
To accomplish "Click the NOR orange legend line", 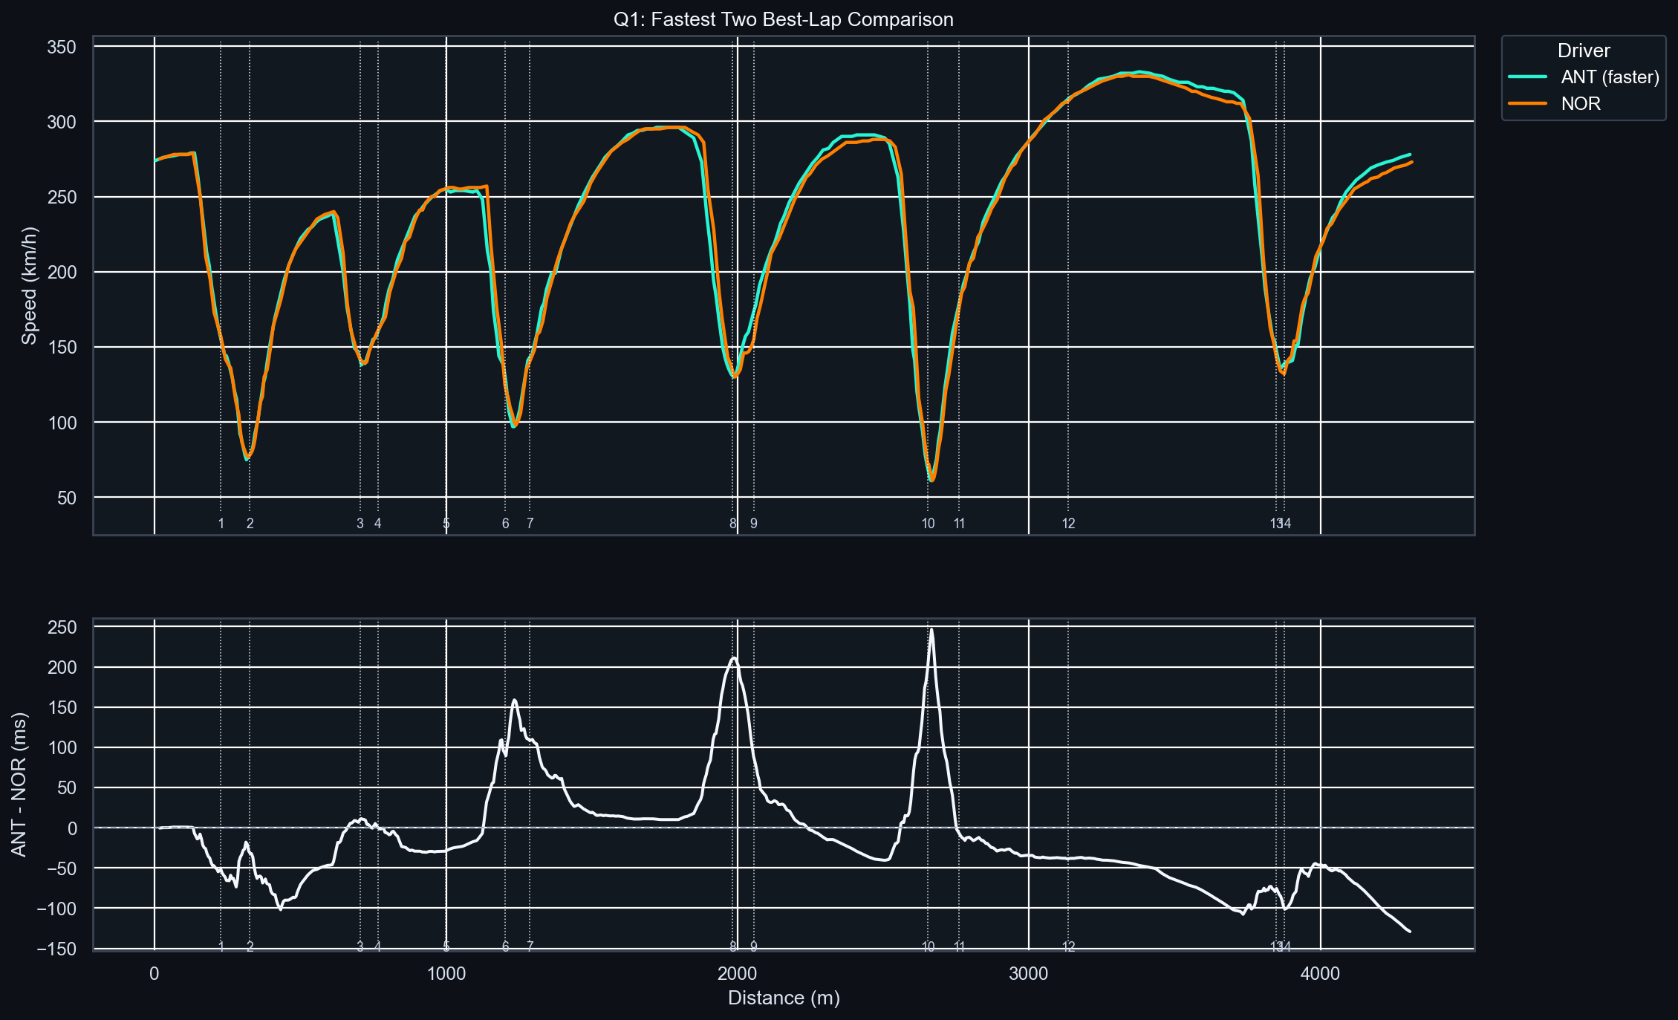I will tap(1528, 103).
